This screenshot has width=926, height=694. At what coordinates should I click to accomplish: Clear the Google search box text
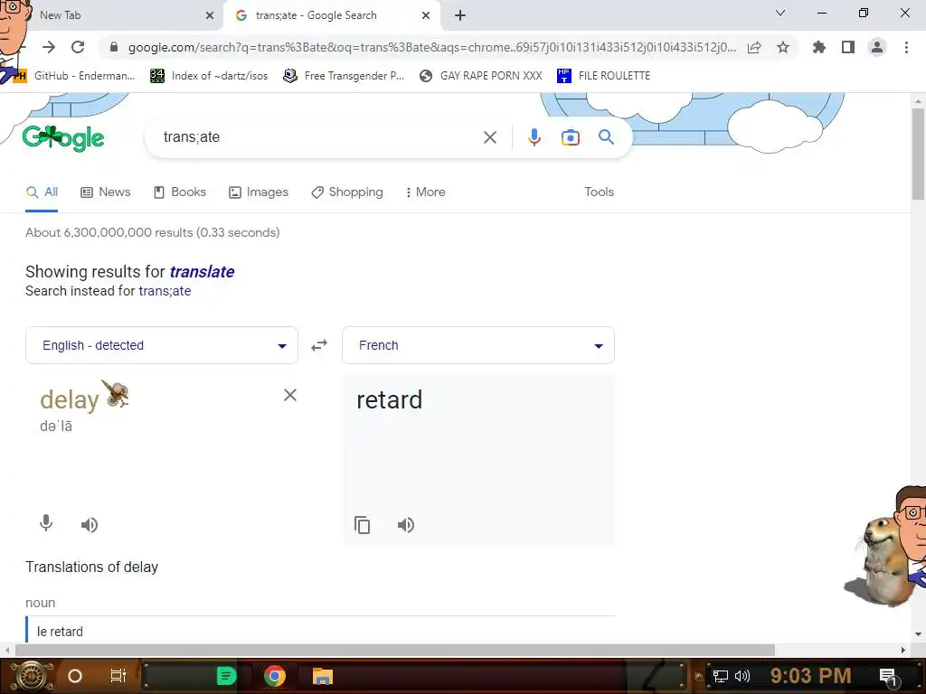tap(490, 137)
